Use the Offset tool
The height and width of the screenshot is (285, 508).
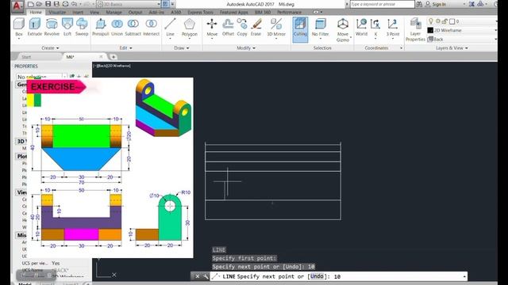(x=228, y=27)
